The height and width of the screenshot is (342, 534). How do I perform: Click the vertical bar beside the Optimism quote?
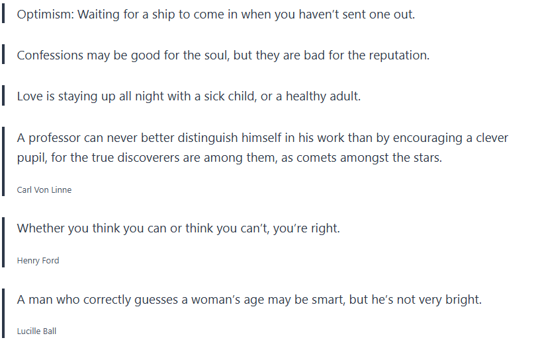4,14
